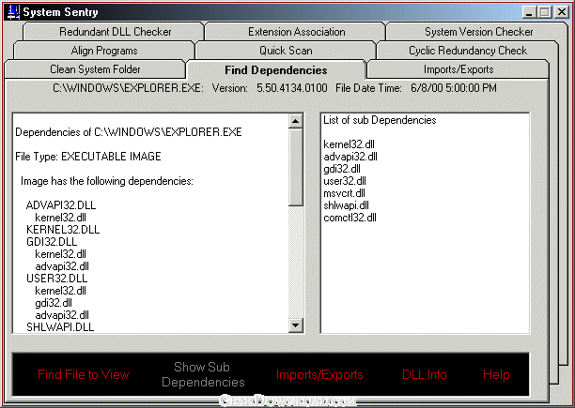Screen dimensions: 575x408
Task: Open the Clean System Folder tab
Action: click(x=95, y=69)
